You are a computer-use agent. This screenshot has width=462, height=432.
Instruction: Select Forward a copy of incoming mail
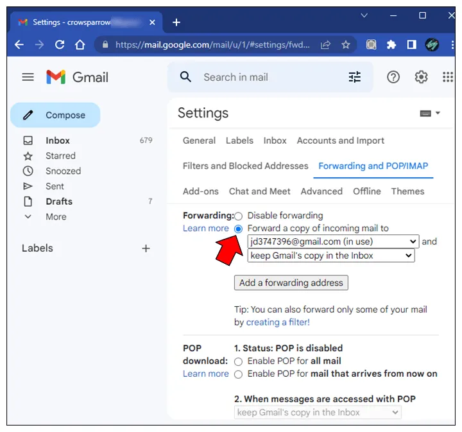coord(238,229)
